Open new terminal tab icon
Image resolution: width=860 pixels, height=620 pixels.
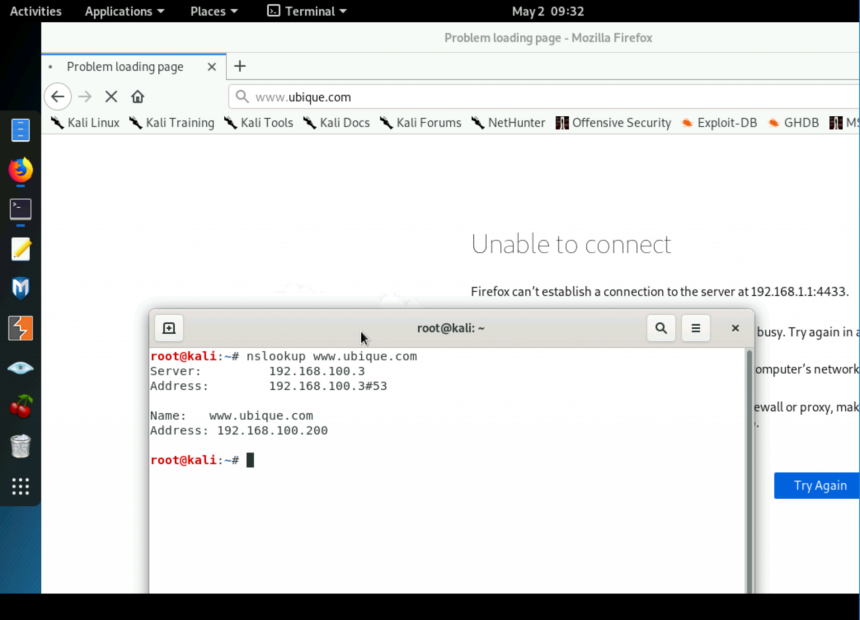point(169,328)
